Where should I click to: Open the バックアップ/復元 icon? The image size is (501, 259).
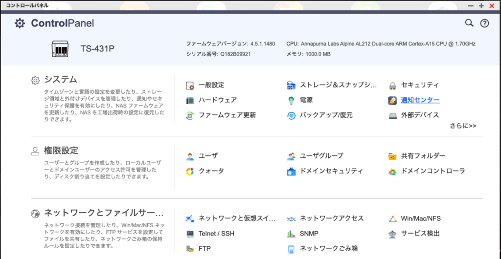click(291, 115)
